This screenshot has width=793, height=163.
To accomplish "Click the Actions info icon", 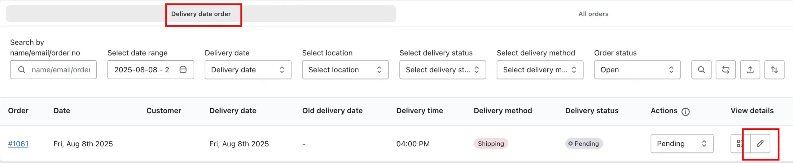I will pos(686,112).
